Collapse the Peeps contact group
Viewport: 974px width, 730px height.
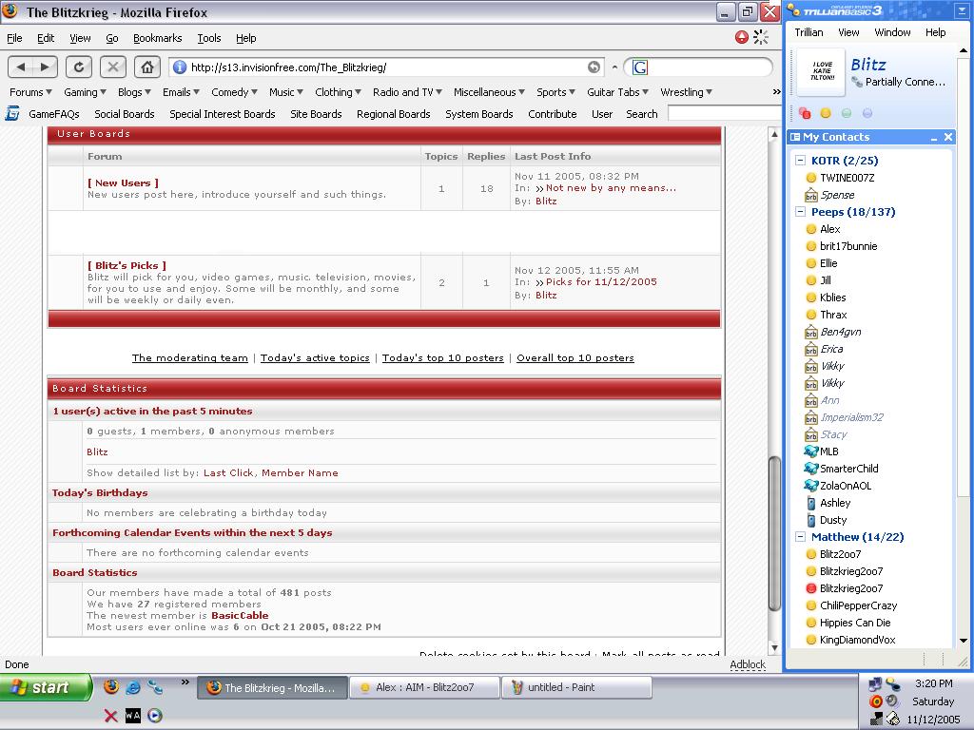[x=801, y=212]
